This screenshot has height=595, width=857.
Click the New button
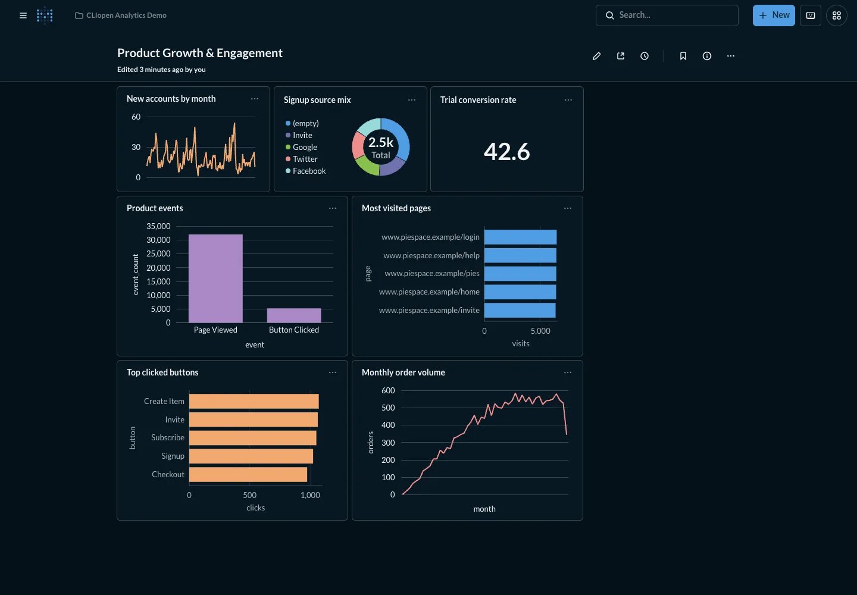coord(774,15)
